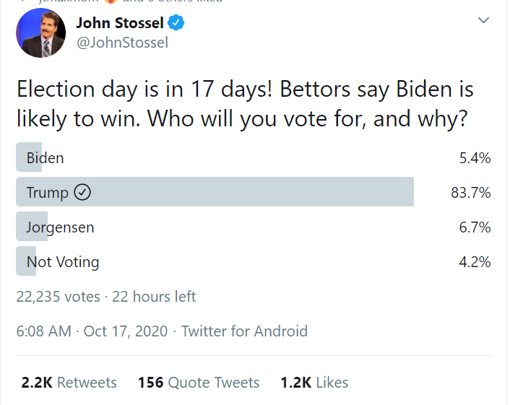Open the 6:08 AM Oct 17, 2020 timestamp
Image resolution: width=531 pixels, height=405 pixels.
coord(92,331)
